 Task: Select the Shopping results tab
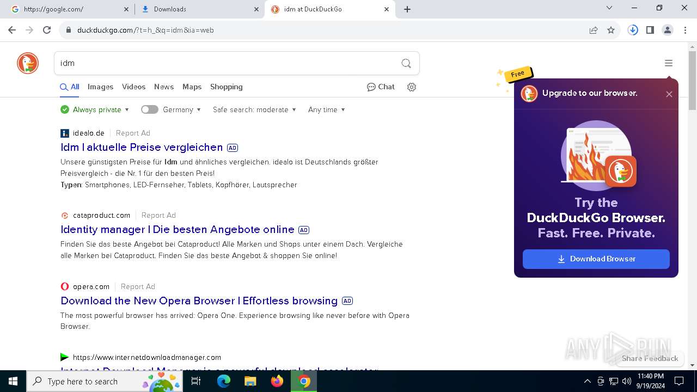coord(227,87)
